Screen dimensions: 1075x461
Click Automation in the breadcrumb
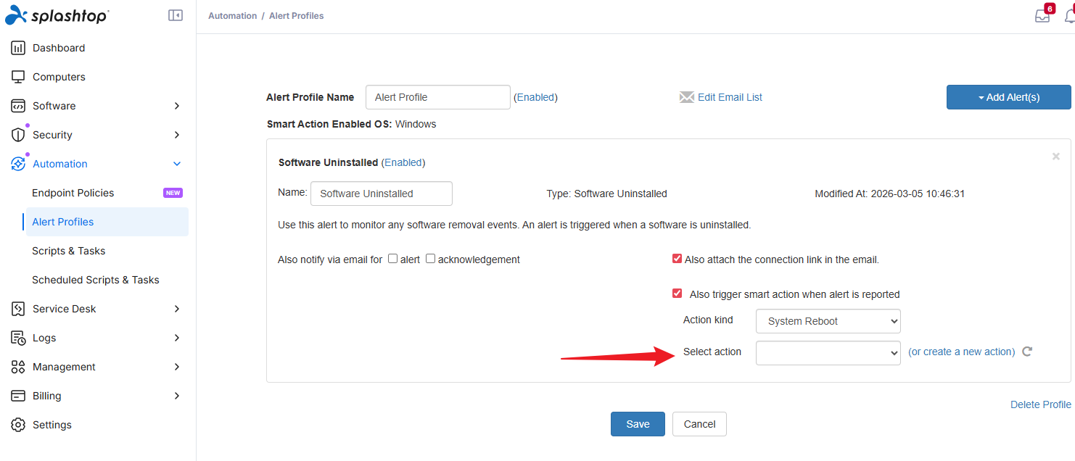click(x=232, y=15)
